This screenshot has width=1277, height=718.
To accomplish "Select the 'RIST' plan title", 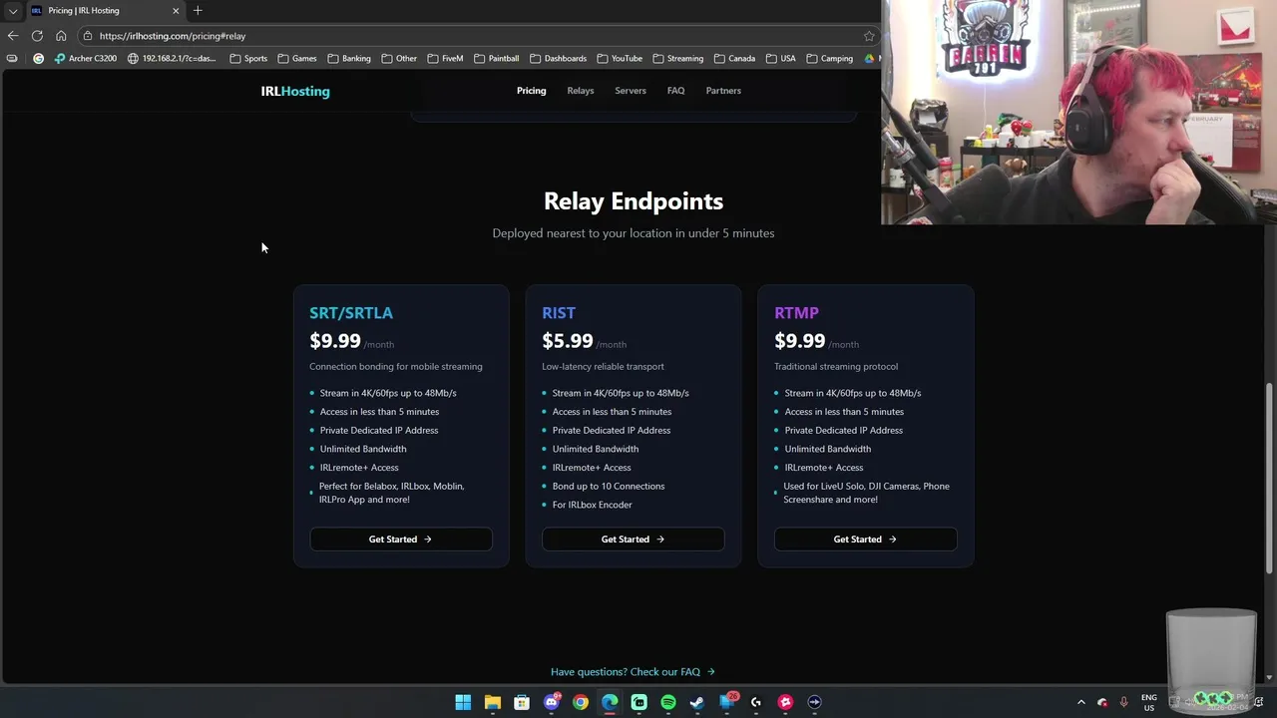I will [x=559, y=313].
